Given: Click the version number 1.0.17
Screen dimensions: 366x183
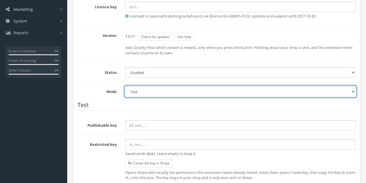Looking at the screenshot, I should pos(130,37).
